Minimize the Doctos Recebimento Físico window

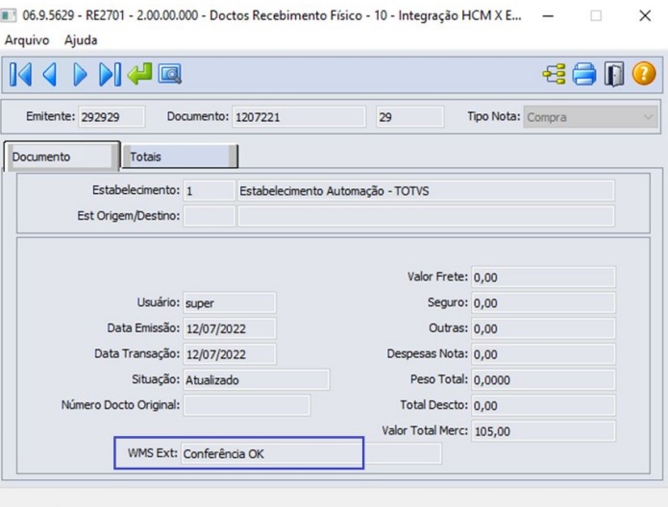coord(548,16)
